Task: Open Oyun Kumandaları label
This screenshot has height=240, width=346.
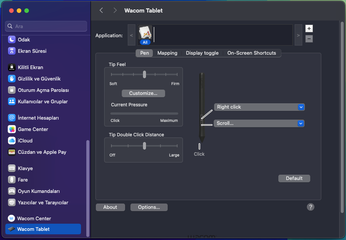Action: (39, 191)
